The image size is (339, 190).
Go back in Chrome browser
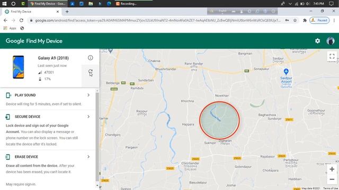point(5,20)
